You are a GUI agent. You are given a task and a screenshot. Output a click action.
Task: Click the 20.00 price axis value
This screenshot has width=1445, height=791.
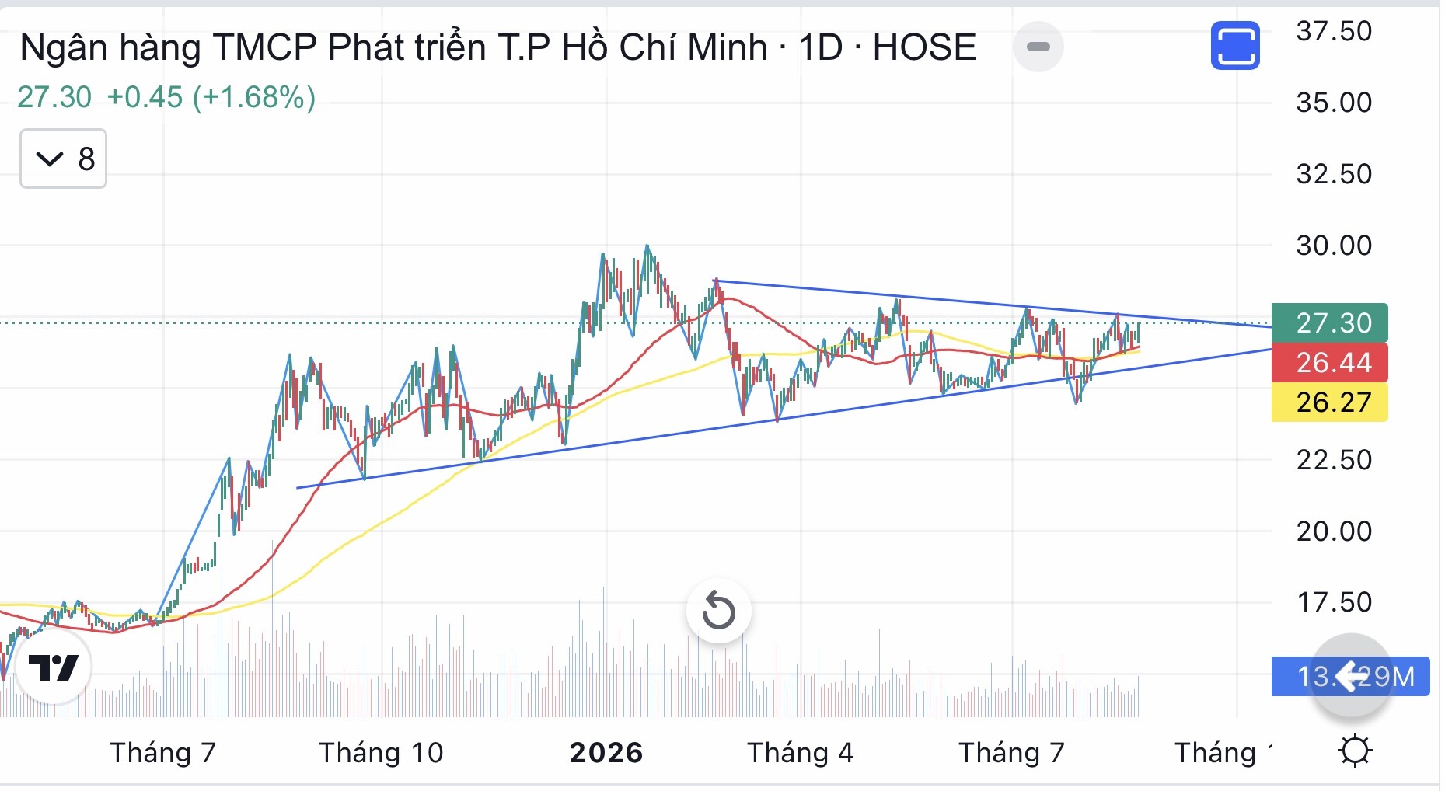[1334, 531]
